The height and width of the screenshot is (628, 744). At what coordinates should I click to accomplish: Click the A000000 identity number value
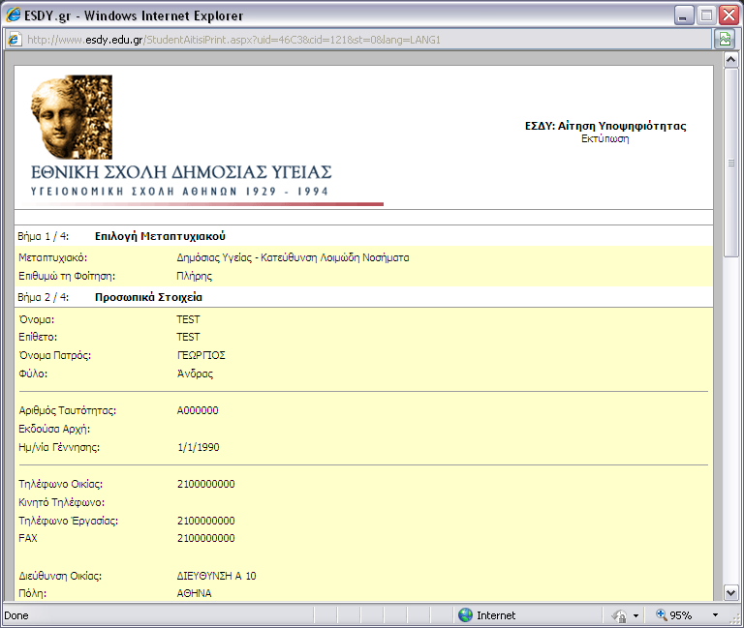(198, 410)
